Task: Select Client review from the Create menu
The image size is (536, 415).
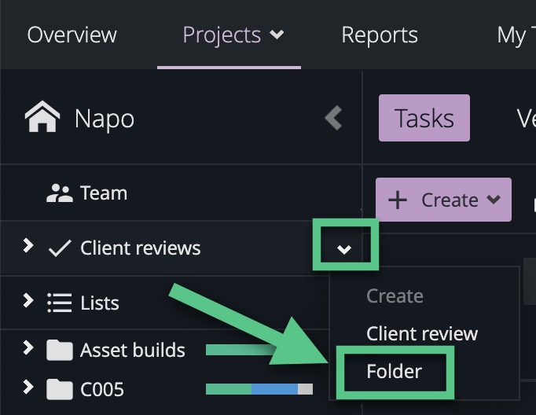Action: (x=422, y=333)
